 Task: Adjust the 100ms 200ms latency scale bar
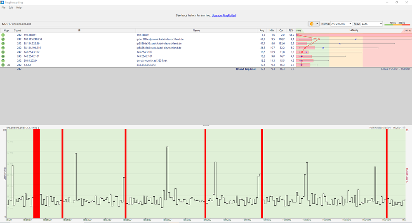(397, 24)
